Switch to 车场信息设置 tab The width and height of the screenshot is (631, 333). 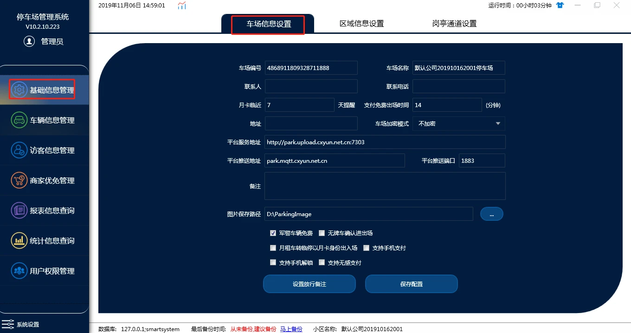pyautogui.click(x=268, y=24)
